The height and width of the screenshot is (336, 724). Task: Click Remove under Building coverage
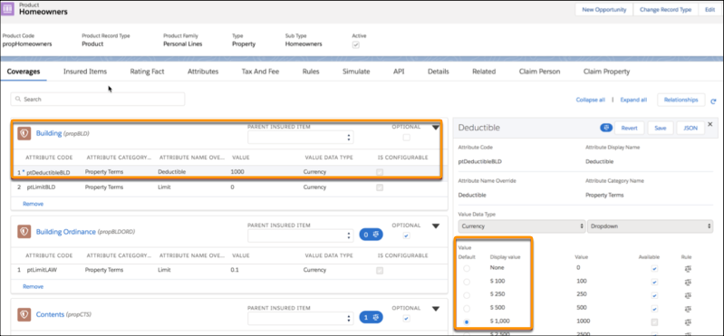[x=34, y=204]
